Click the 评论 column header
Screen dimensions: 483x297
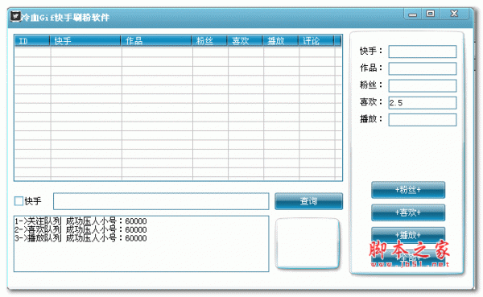(x=316, y=41)
